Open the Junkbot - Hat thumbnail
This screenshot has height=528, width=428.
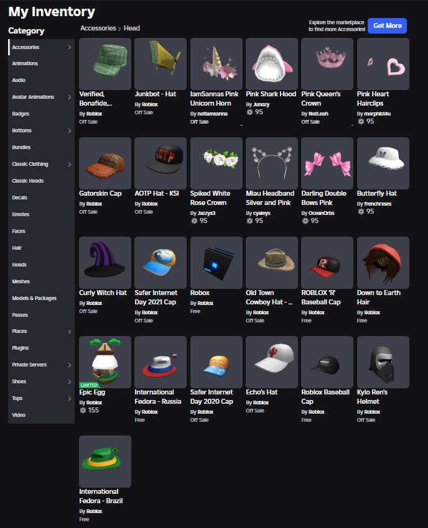coord(160,63)
